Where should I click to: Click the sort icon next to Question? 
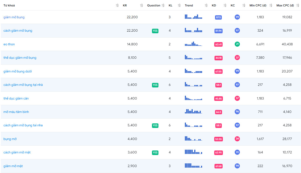point(163,5)
